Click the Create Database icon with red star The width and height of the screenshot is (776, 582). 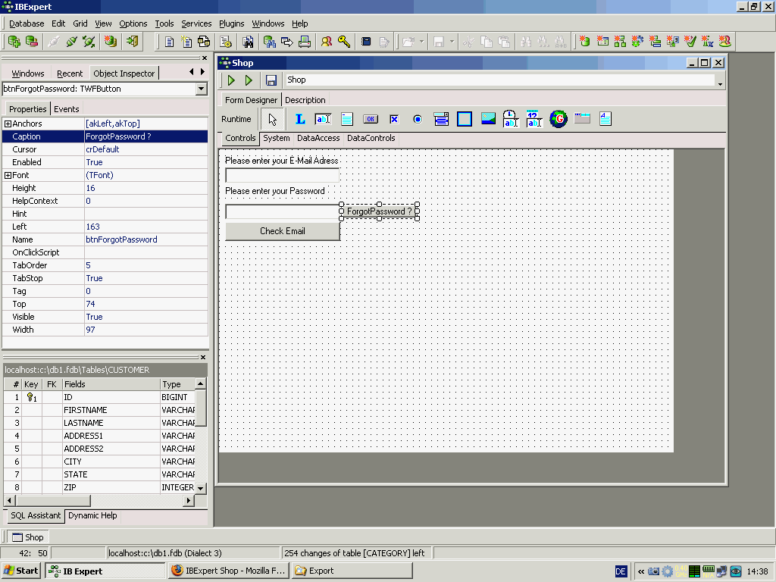coord(111,42)
